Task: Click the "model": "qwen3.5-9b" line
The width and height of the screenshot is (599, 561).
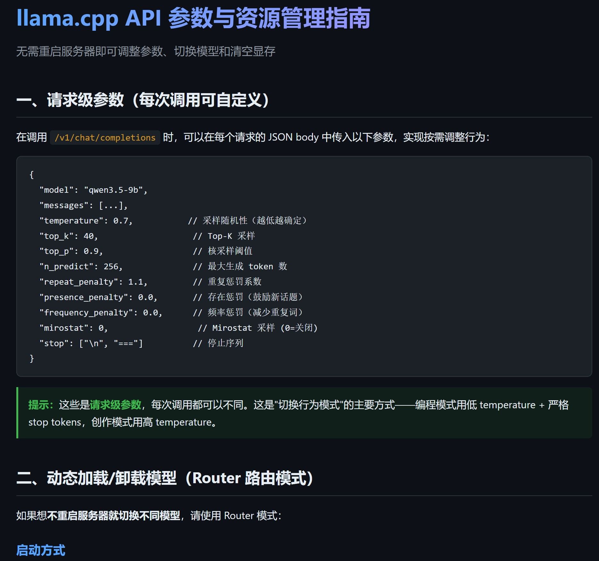Action: (93, 190)
